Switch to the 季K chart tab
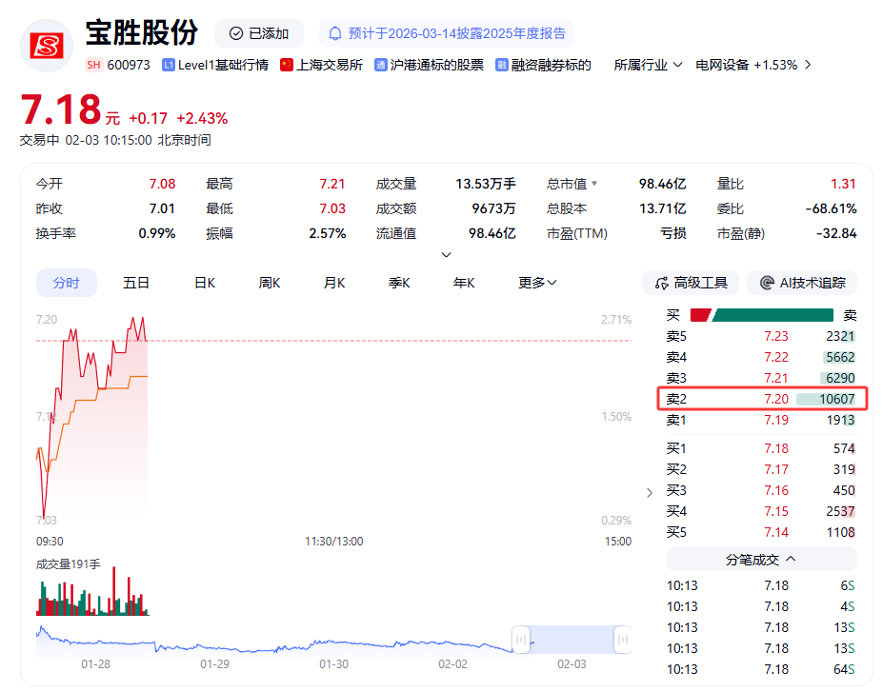 tap(399, 283)
